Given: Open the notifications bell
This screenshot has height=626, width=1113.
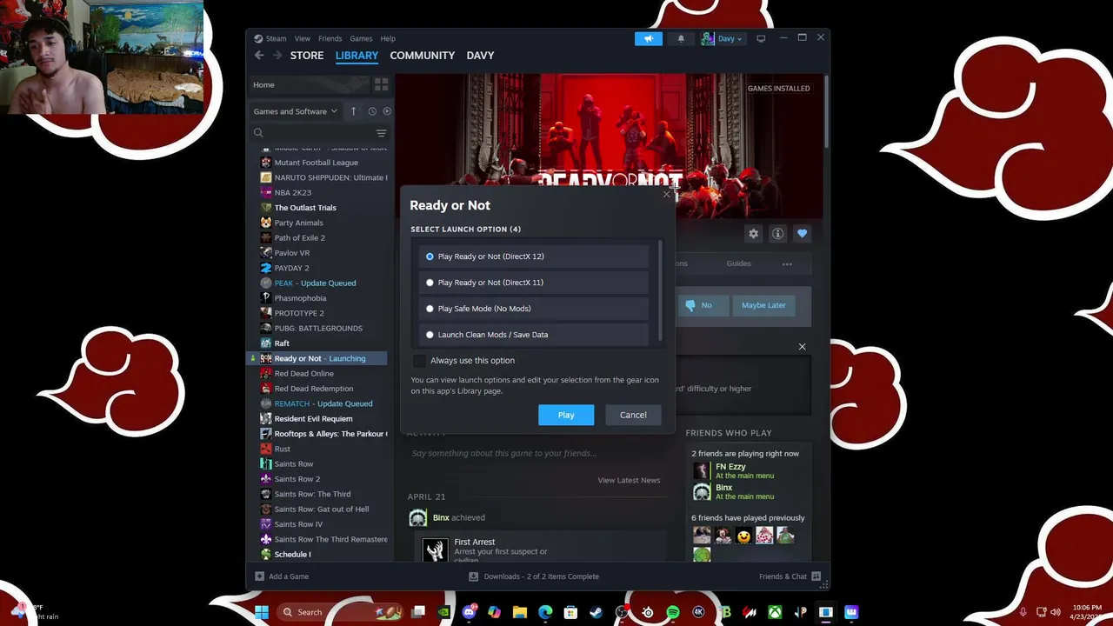Looking at the screenshot, I should [x=681, y=38].
